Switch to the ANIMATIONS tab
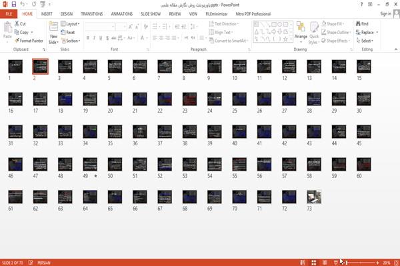This screenshot has height=266, width=400. click(122, 14)
